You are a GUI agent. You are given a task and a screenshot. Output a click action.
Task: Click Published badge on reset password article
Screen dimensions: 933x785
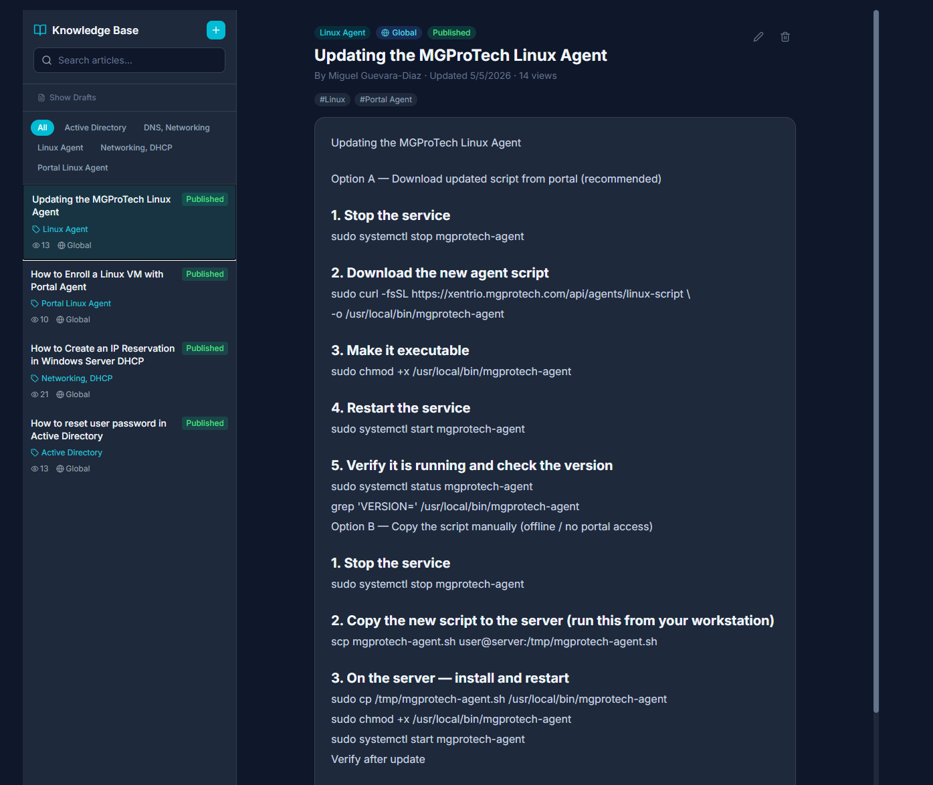pyautogui.click(x=205, y=423)
